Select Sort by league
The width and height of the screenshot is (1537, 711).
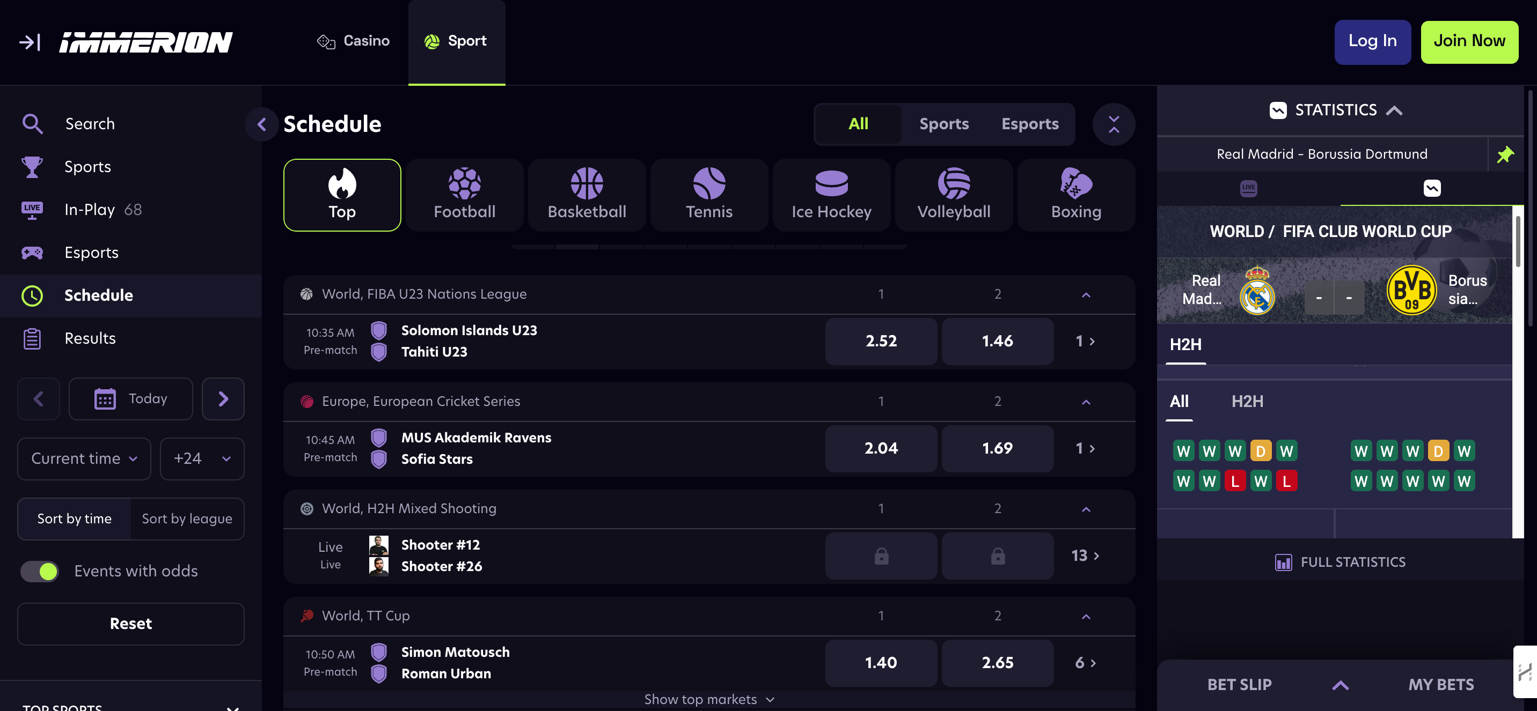coord(187,519)
